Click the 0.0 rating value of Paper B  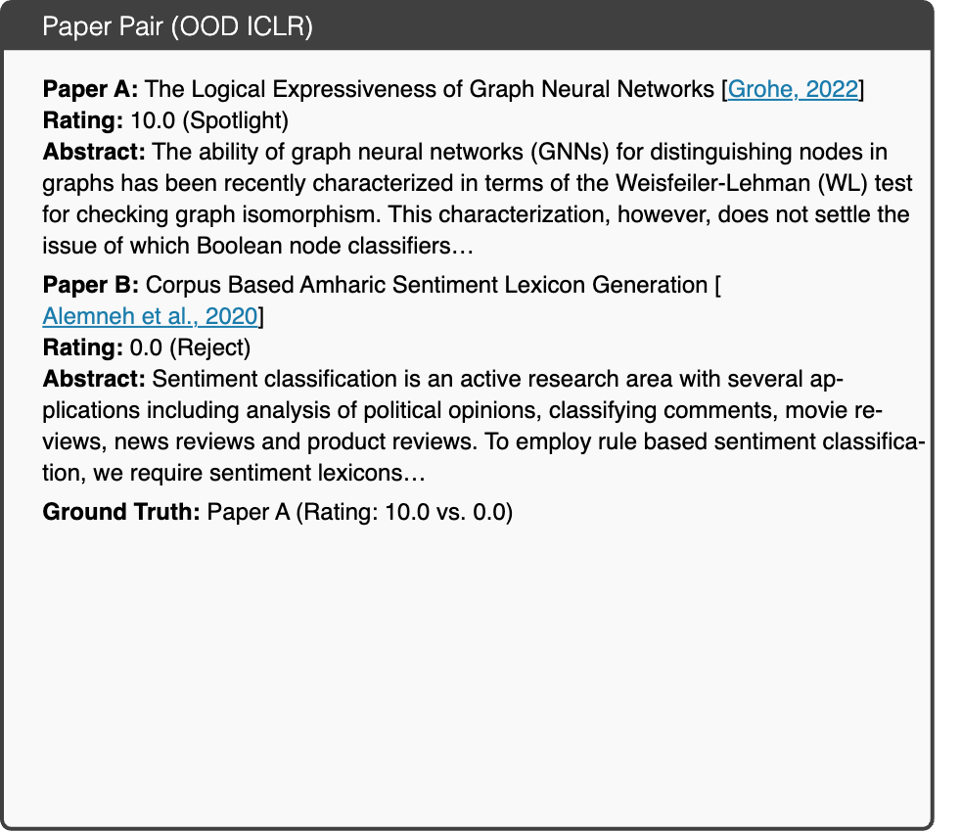point(146,347)
